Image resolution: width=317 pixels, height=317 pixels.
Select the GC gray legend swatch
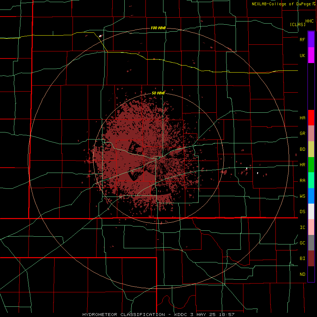point(311,243)
